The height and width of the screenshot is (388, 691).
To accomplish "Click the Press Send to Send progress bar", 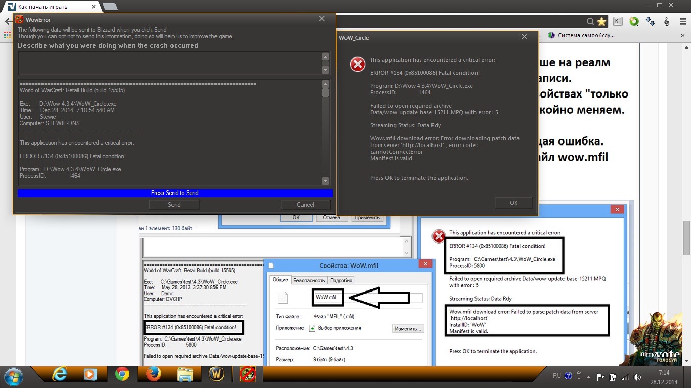I will pyautogui.click(x=175, y=193).
